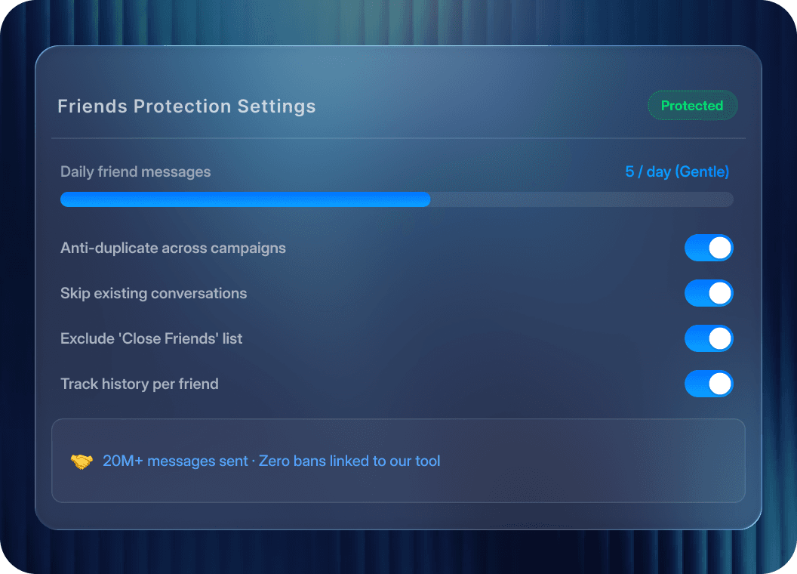Toggle Exclude 'Close Friends' list switch
The image size is (797, 574).
tap(709, 338)
